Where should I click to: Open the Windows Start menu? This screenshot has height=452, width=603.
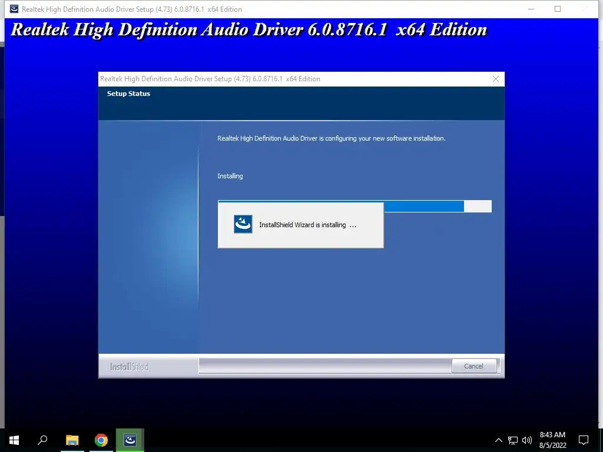tap(14, 440)
